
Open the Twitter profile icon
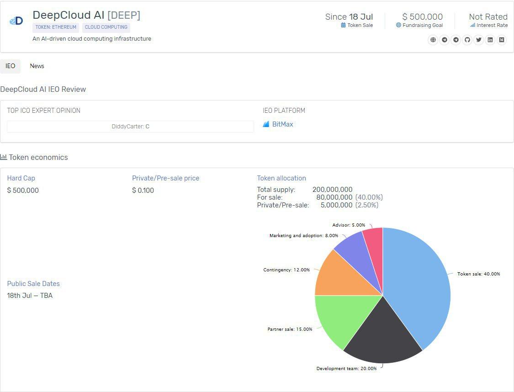(x=479, y=40)
